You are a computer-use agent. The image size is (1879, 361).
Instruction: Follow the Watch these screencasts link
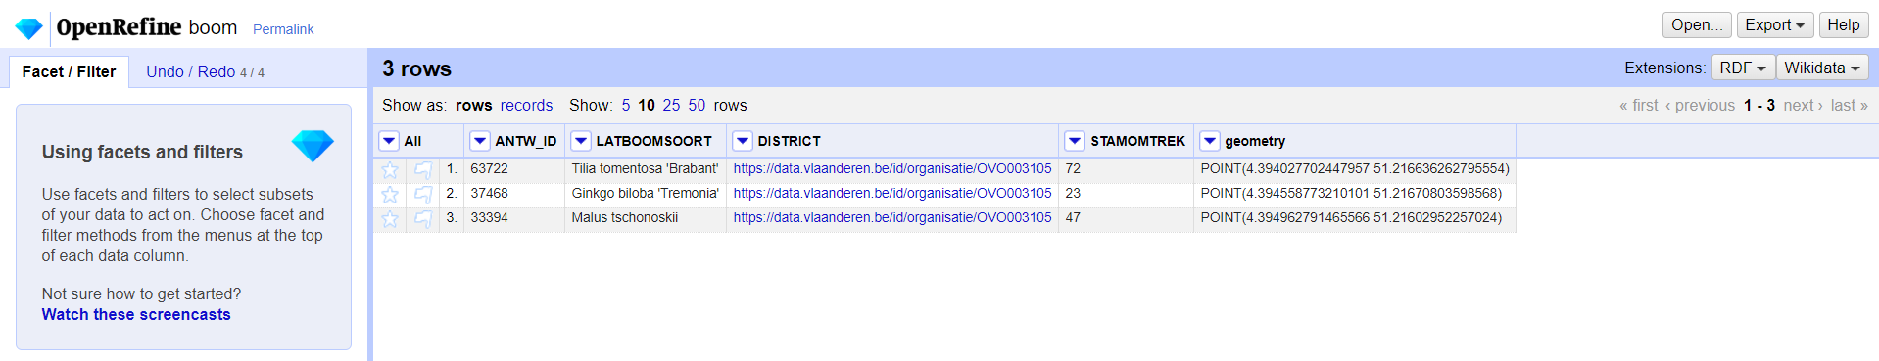pyautogui.click(x=136, y=314)
